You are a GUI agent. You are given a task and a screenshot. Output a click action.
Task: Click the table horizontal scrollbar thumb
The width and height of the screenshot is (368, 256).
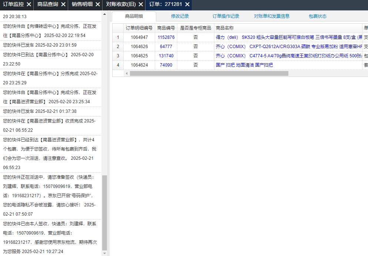coord(209,73)
